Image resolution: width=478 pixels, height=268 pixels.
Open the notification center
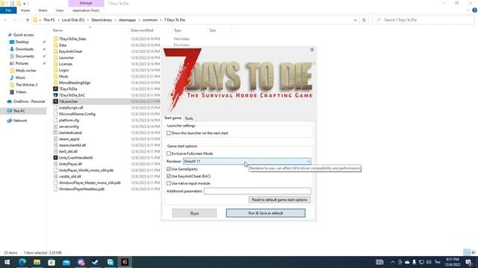(x=469, y=262)
